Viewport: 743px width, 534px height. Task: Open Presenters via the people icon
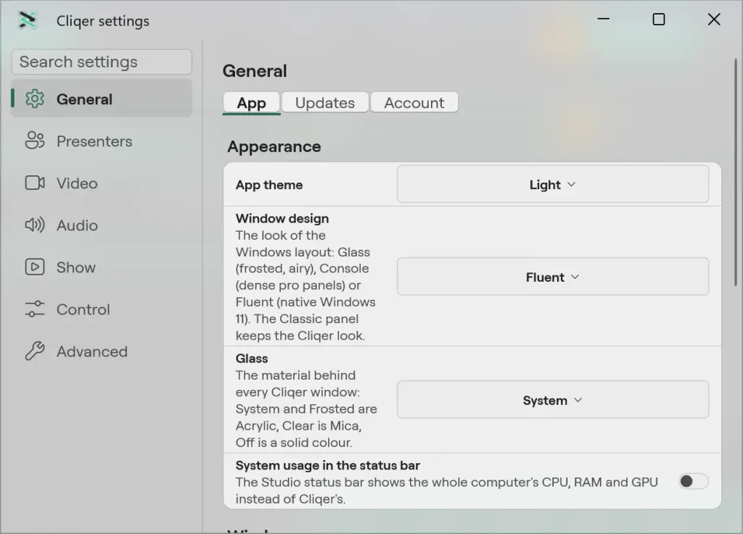tap(35, 141)
